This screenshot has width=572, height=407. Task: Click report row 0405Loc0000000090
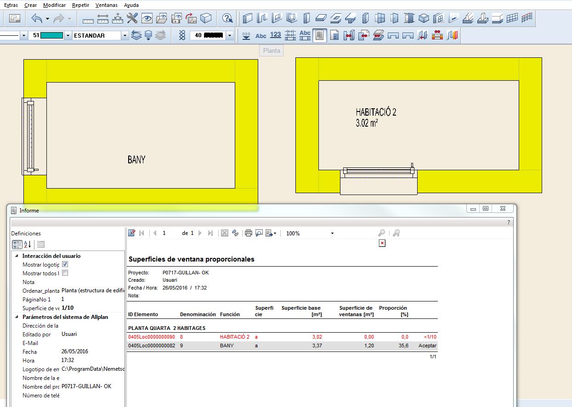click(282, 337)
